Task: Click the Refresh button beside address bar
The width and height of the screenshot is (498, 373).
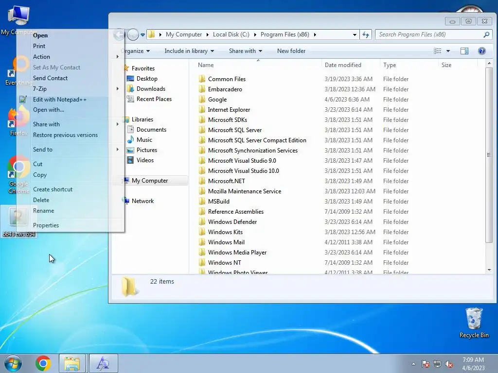Action: coord(366,34)
